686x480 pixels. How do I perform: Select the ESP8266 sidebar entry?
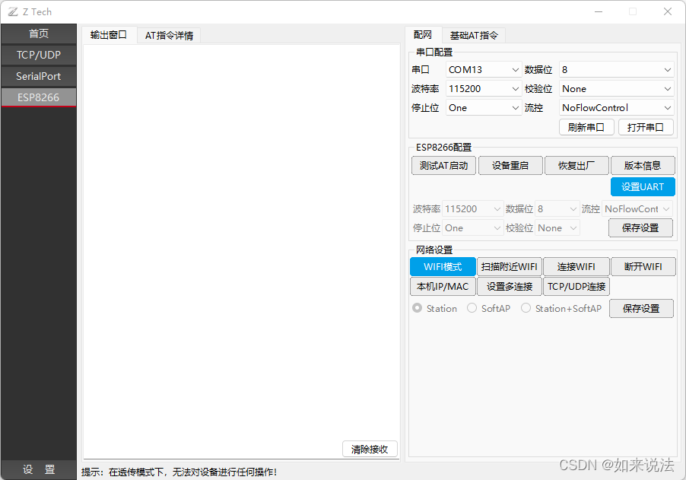(x=38, y=97)
